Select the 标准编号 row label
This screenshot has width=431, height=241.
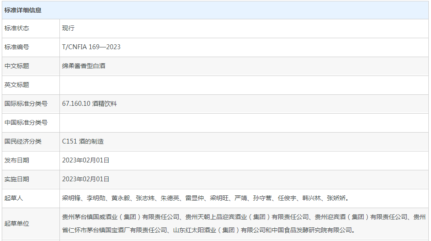click(17, 47)
